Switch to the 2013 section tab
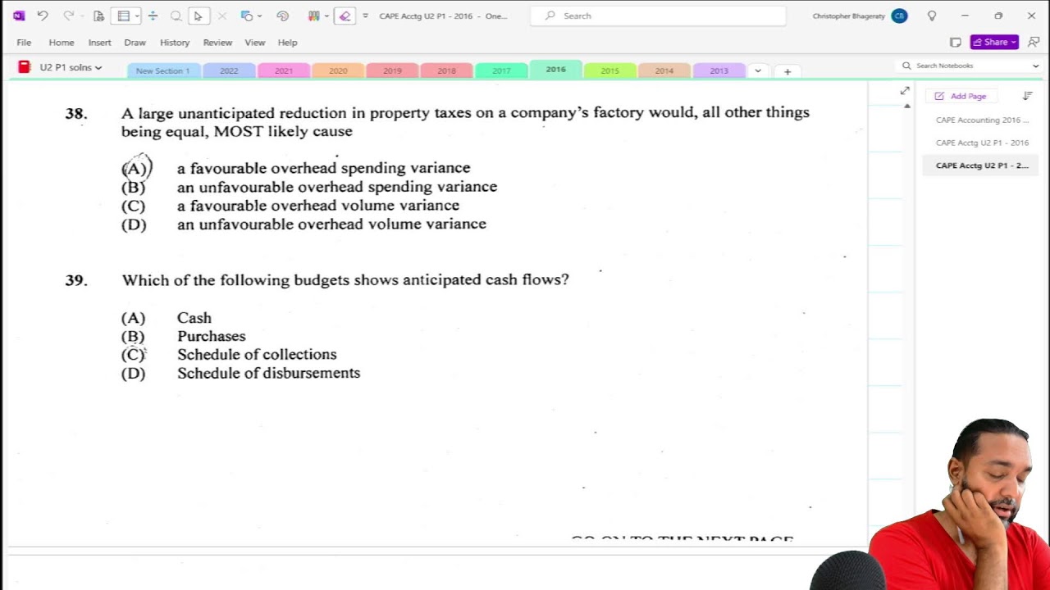This screenshot has height=590, width=1050. click(x=719, y=71)
